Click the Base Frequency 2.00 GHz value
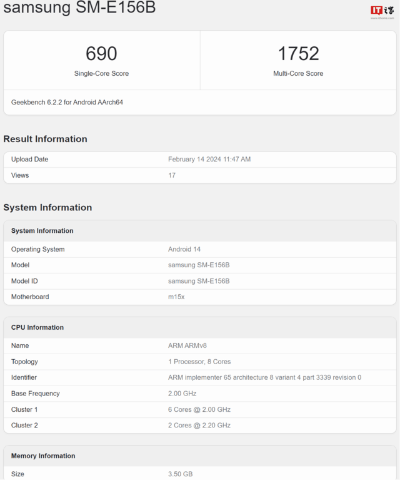 (182, 394)
